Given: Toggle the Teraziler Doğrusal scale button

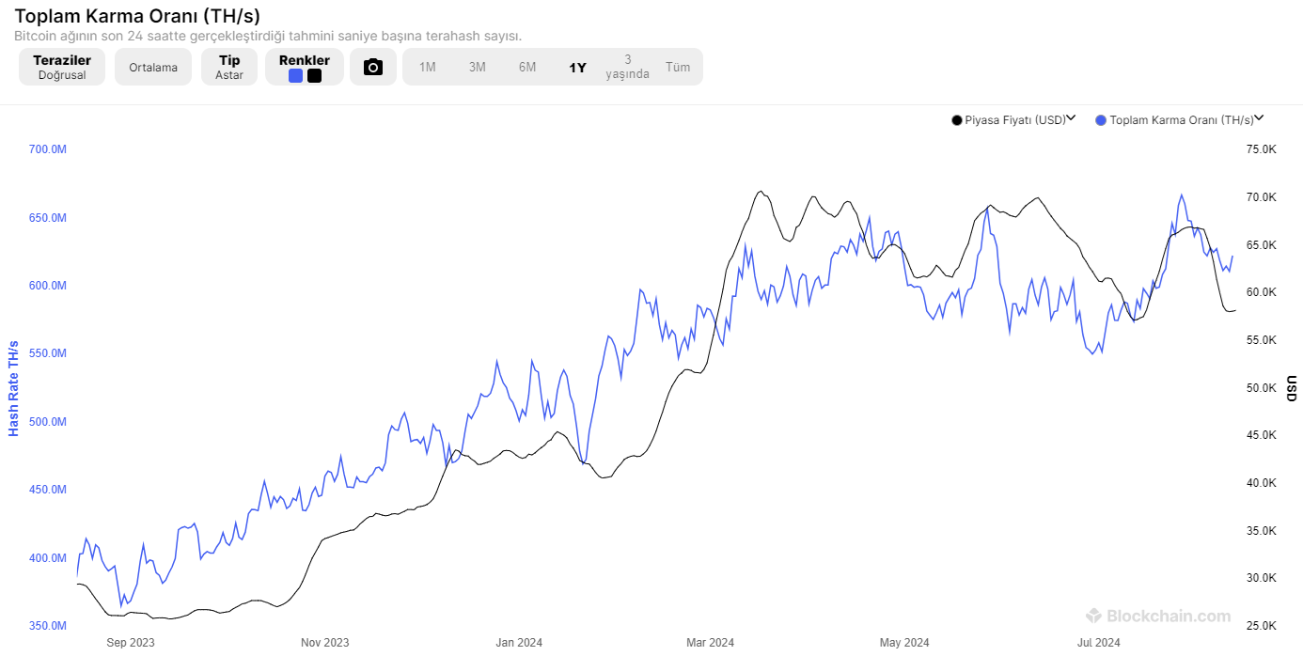Looking at the screenshot, I should (62, 67).
